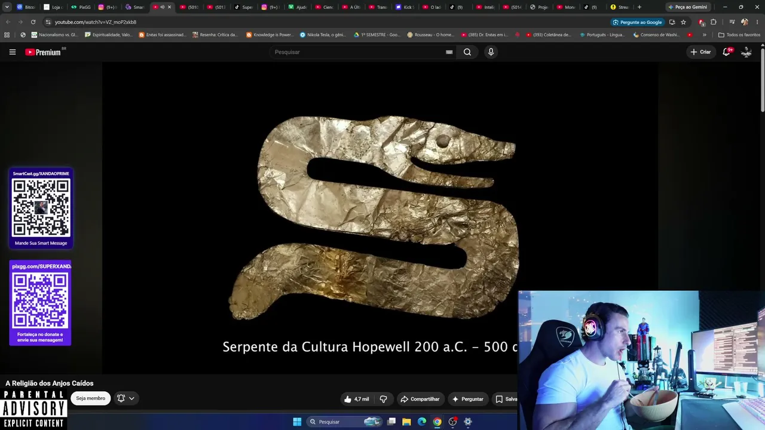Click the YouTube search magnifier button

click(467, 52)
